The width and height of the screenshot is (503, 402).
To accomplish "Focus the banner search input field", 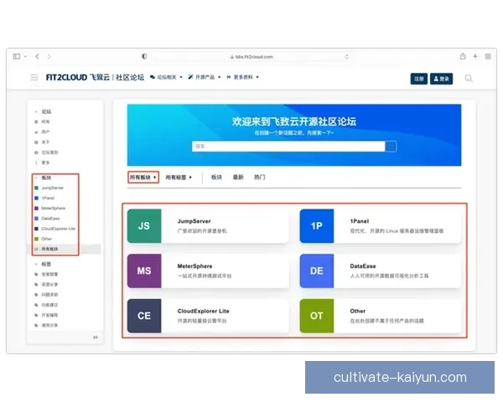I will pyautogui.click(x=288, y=147).
